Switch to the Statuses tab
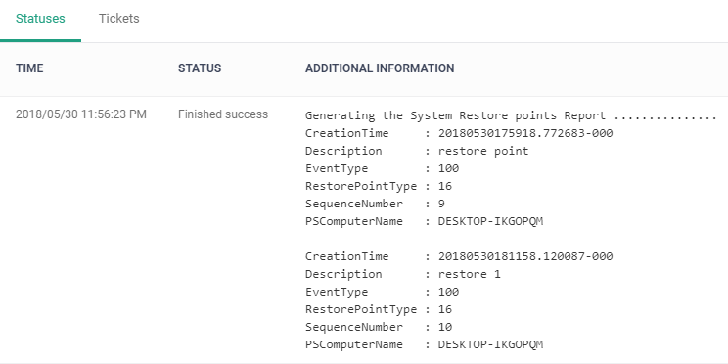 pyautogui.click(x=40, y=19)
